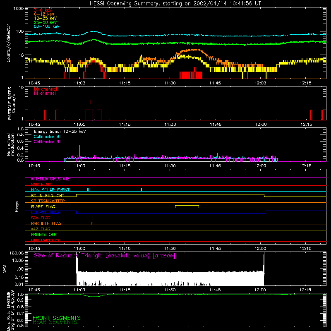Click the NON_SOLAR_EVENT flag label

click(50, 190)
